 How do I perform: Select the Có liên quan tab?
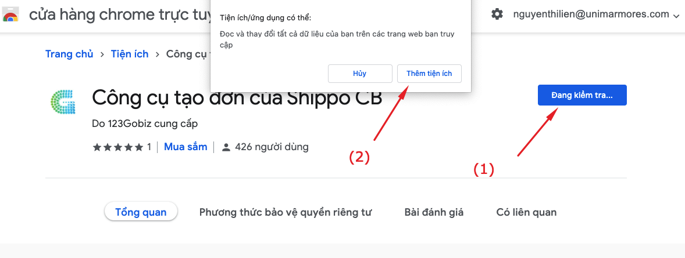pos(526,212)
